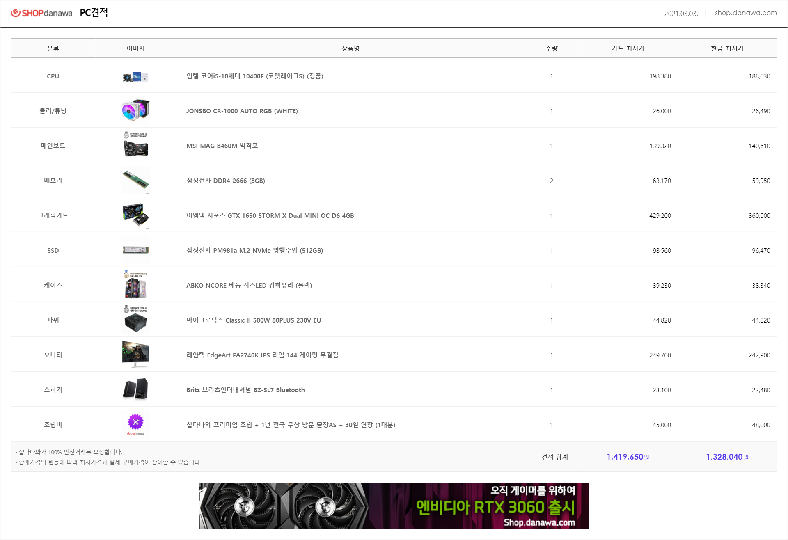Select the 케이스 category cell
This screenshot has width=788, height=540.
[x=53, y=286]
